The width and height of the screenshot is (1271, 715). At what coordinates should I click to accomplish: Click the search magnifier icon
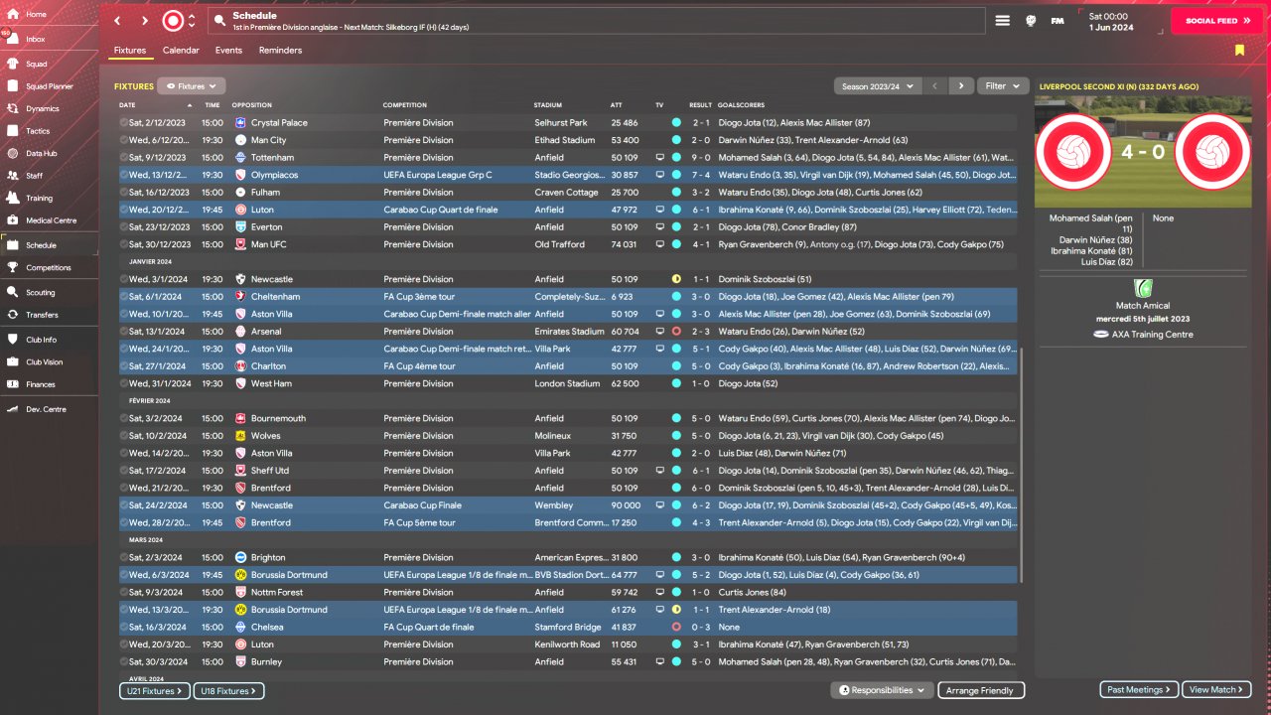pos(218,21)
